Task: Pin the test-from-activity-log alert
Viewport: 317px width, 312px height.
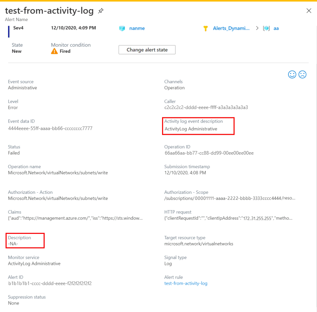Action: click(x=101, y=11)
